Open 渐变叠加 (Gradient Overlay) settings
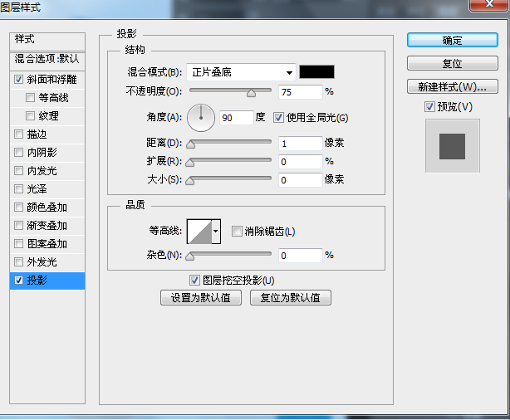Viewport: 510px width, 420px height. [x=47, y=226]
